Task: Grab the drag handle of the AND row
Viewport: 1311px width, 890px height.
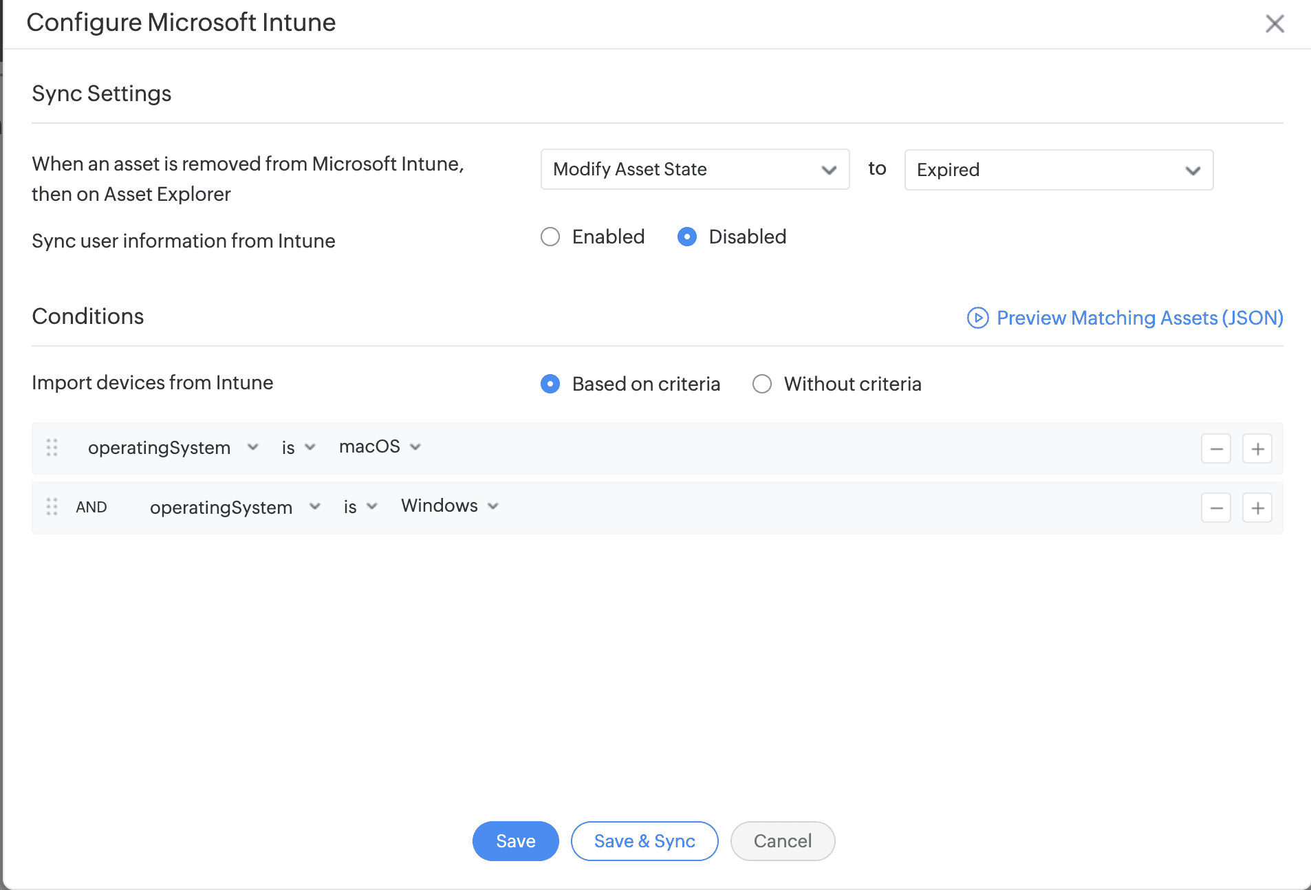Action: pos(52,507)
